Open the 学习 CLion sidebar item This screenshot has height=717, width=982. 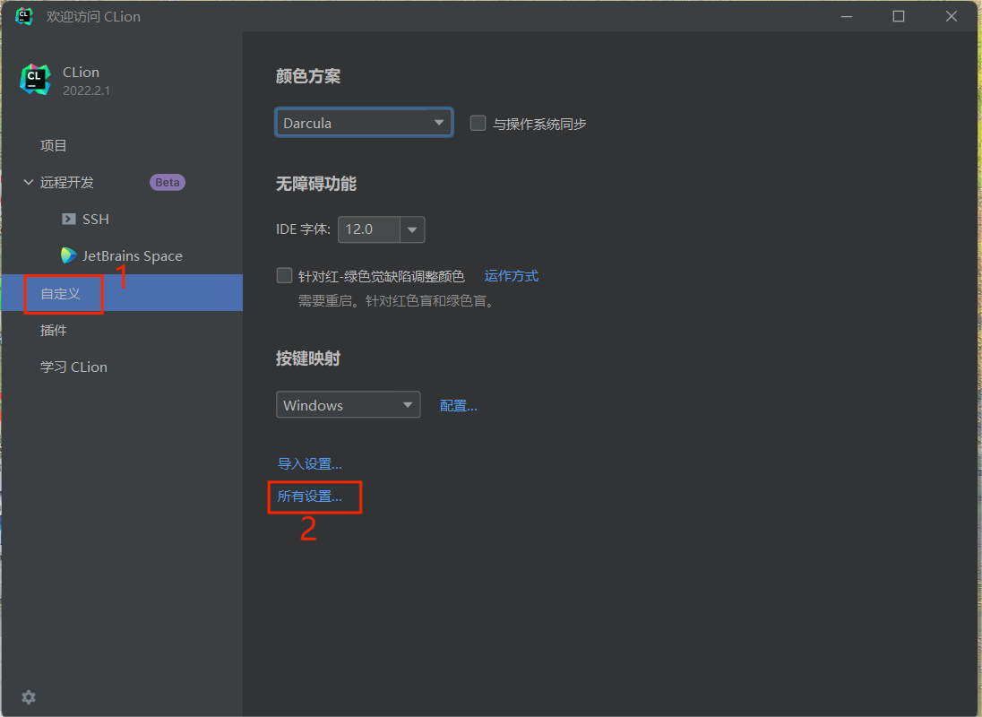(x=73, y=367)
